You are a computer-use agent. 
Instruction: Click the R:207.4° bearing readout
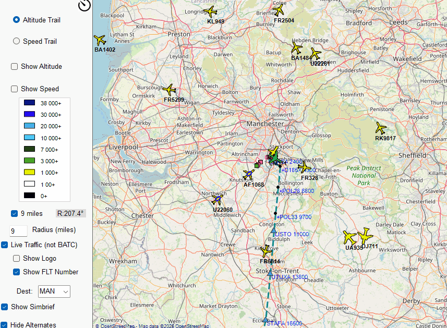[x=70, y=213]
